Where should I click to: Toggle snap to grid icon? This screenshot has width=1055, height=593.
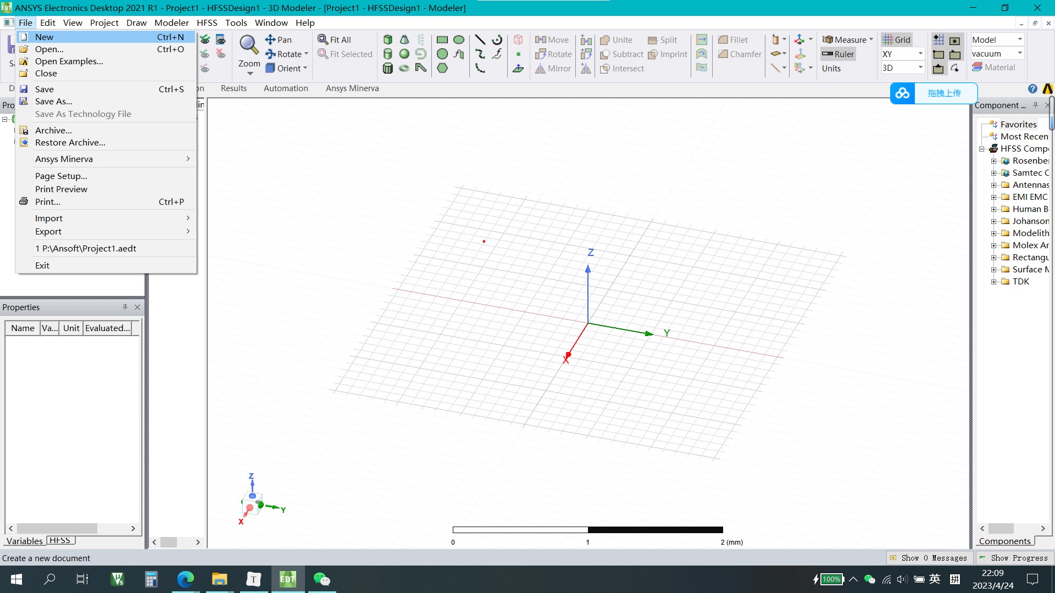point(939,40)
